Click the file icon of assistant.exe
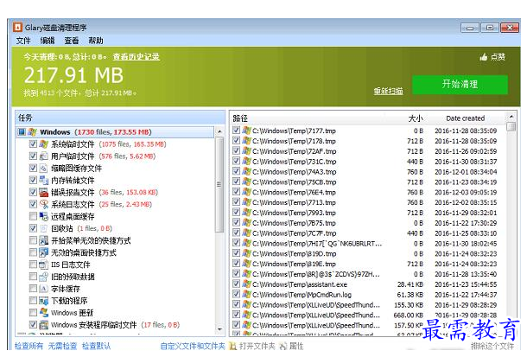 coord(246,284)
